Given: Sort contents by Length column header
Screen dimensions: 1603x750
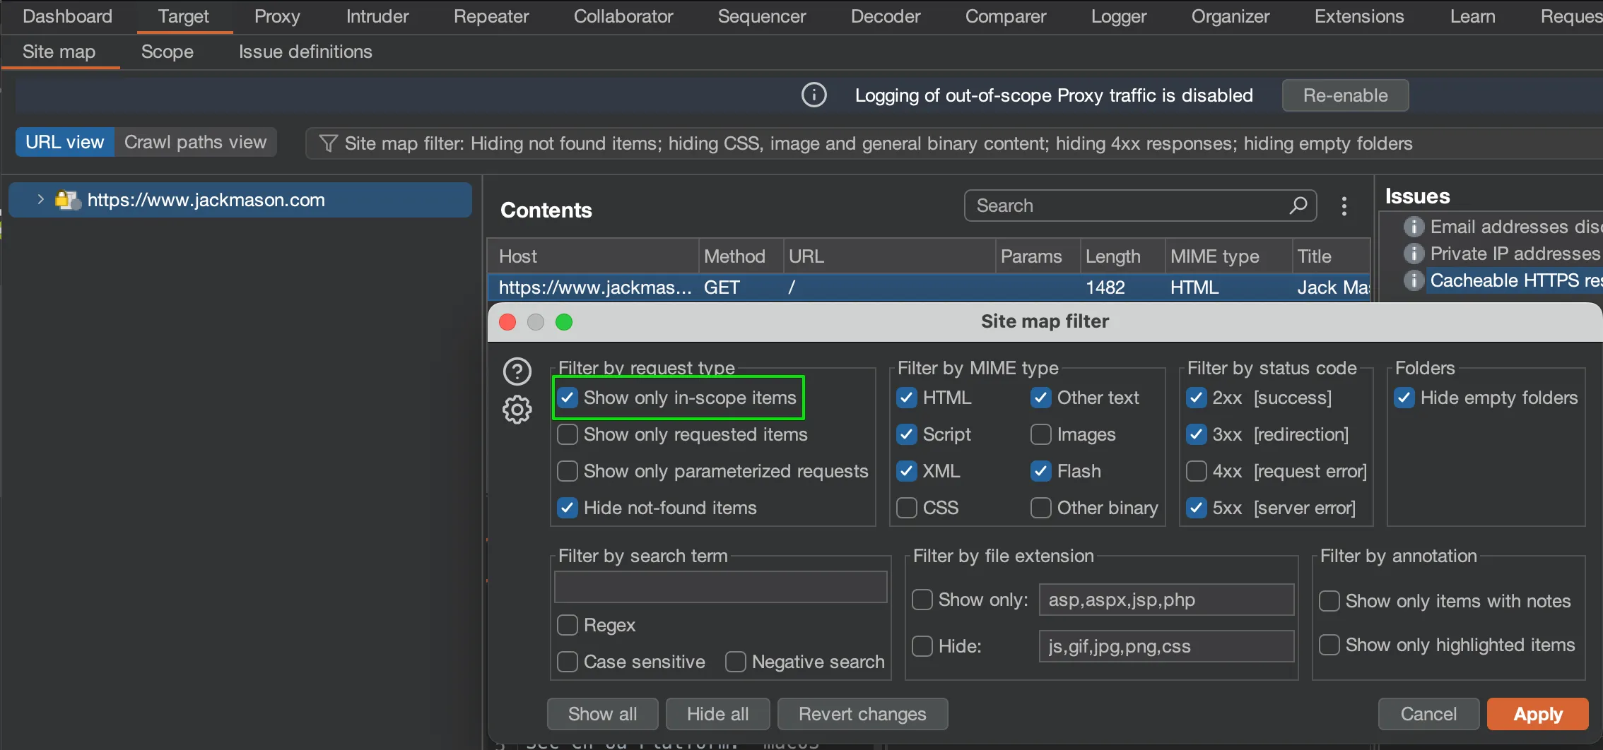Looking at the screenshot, I should click(1122, 256).
